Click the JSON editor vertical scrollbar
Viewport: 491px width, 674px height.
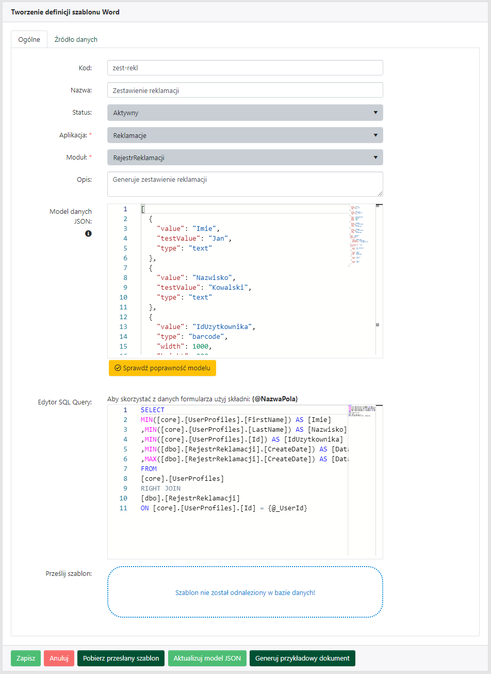pyautogui.click(x=378, y=279)
